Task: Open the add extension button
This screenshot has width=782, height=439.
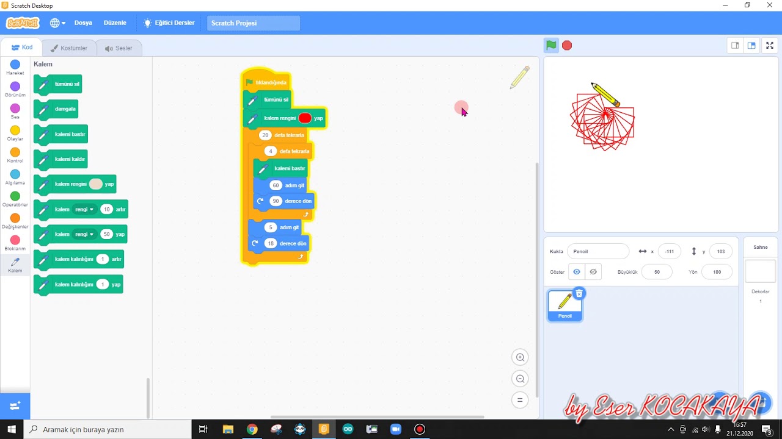Action: (15, 405)
